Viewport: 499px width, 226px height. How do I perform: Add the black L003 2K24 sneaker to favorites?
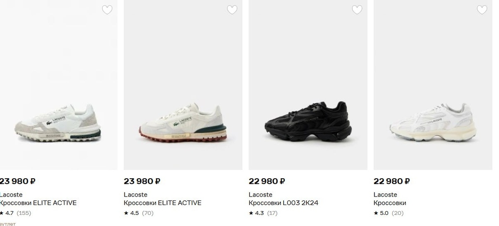pos(357,10)
